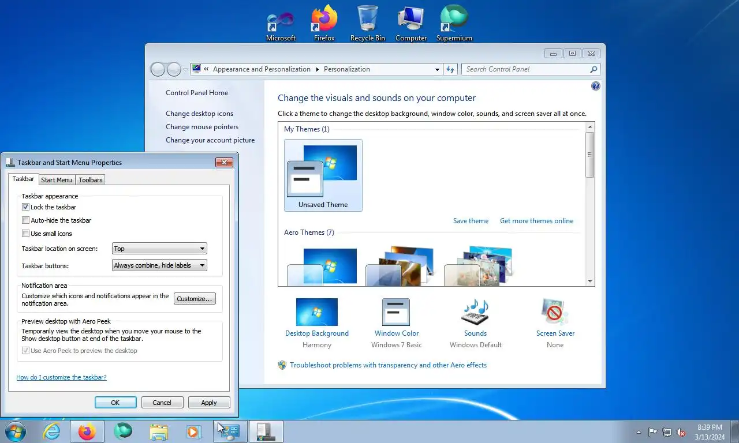Click Save theme link
Viewport: 739px width, 443px height.
tap(471, 221)
